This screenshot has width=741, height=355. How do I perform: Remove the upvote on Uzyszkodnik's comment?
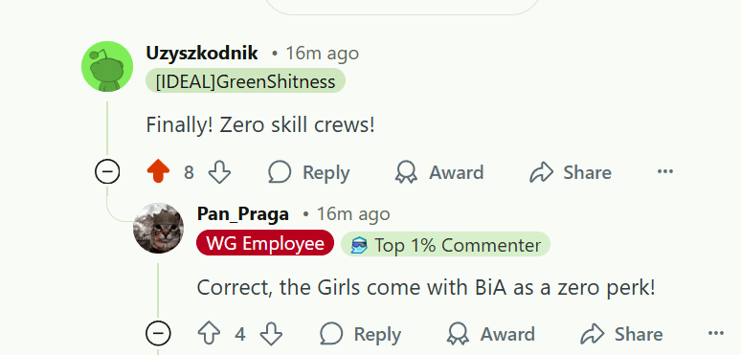158,172
